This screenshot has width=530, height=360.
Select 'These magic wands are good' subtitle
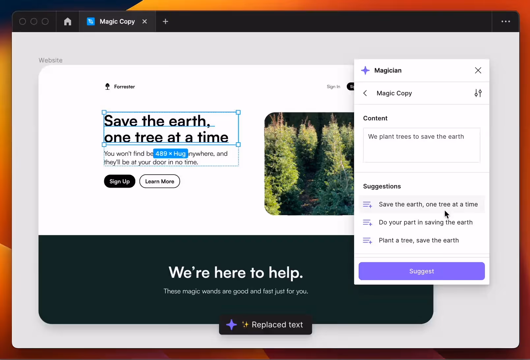pos(236,291)
